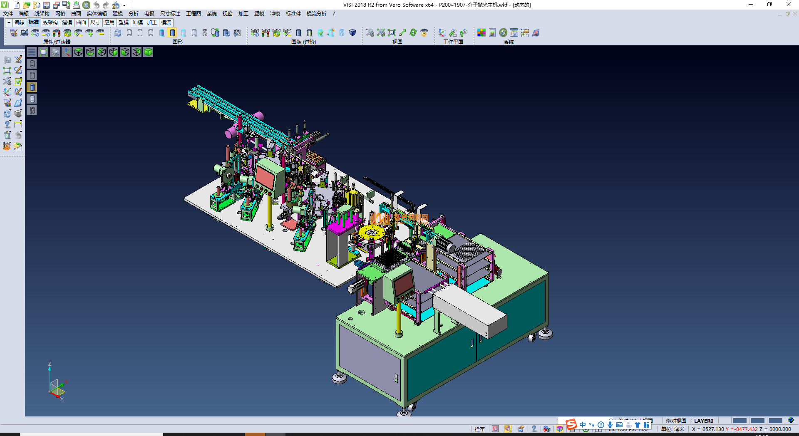The width and height of the screenshot is (799, 436).
Task: Toggle the highlighted shaded cylinder display mode
Action: pyautogui.click(x=172, y=32)
